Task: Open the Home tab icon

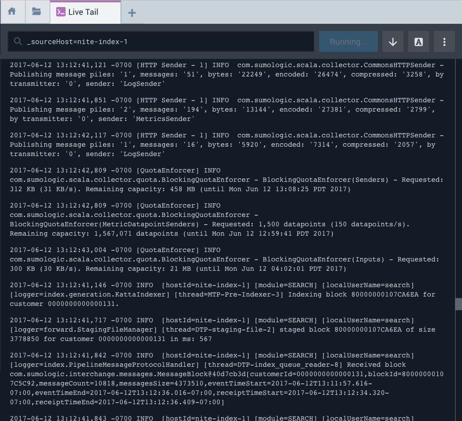Action: tap(12, 12)
